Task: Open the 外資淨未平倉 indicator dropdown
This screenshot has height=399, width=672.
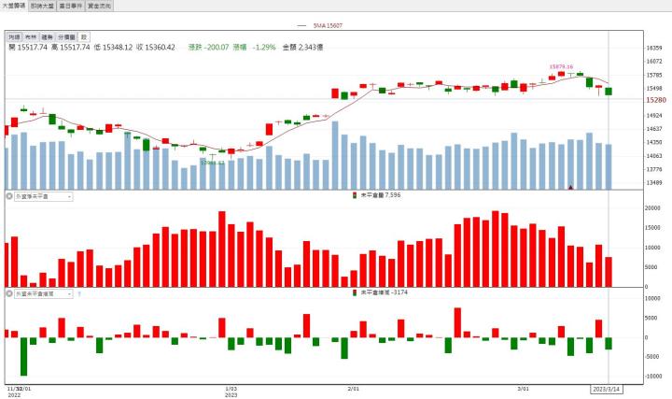Action: (43, 196)
